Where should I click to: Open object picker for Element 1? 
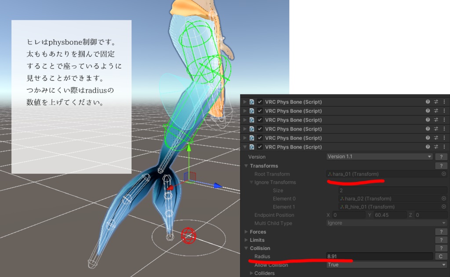tap(444, 207)
